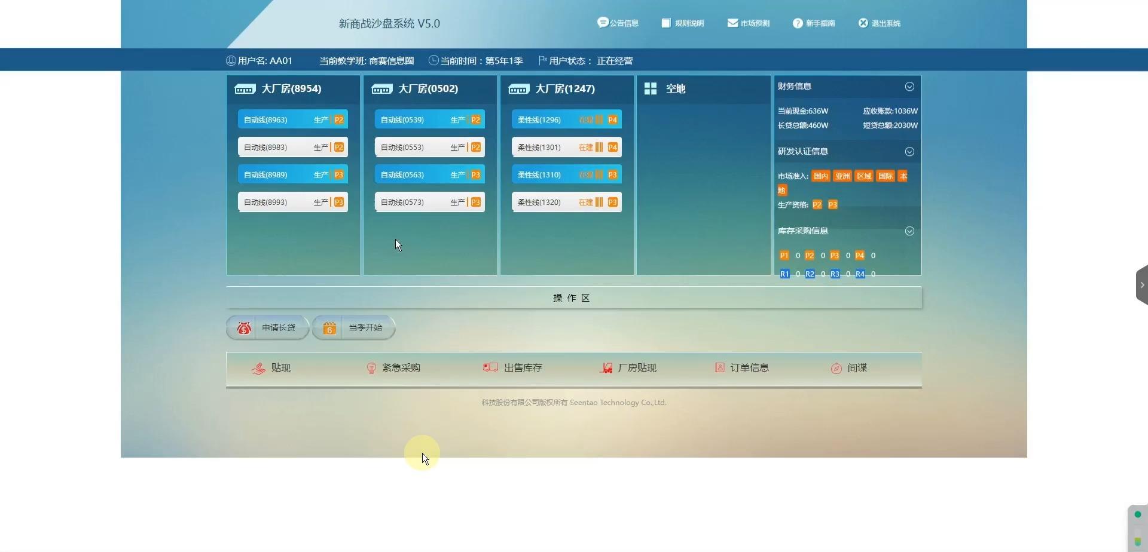Click the 申请长贷 long-term loan button
Image resolution: width=1148 pixels, height=552 pixels.
point(267,327)
